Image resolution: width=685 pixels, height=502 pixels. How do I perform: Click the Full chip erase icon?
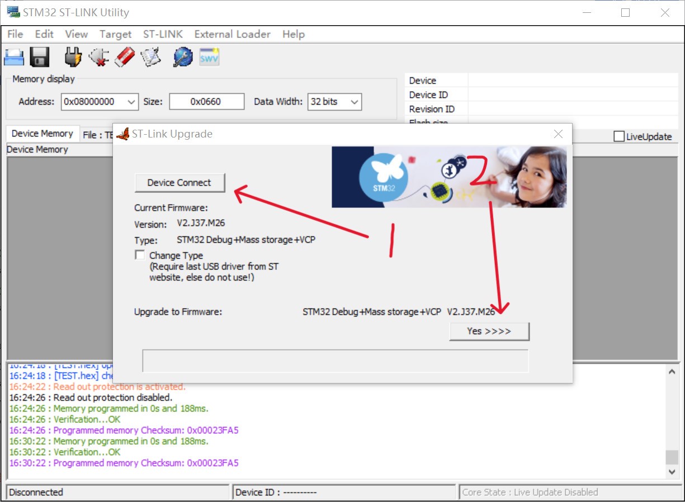pos(125,56)
